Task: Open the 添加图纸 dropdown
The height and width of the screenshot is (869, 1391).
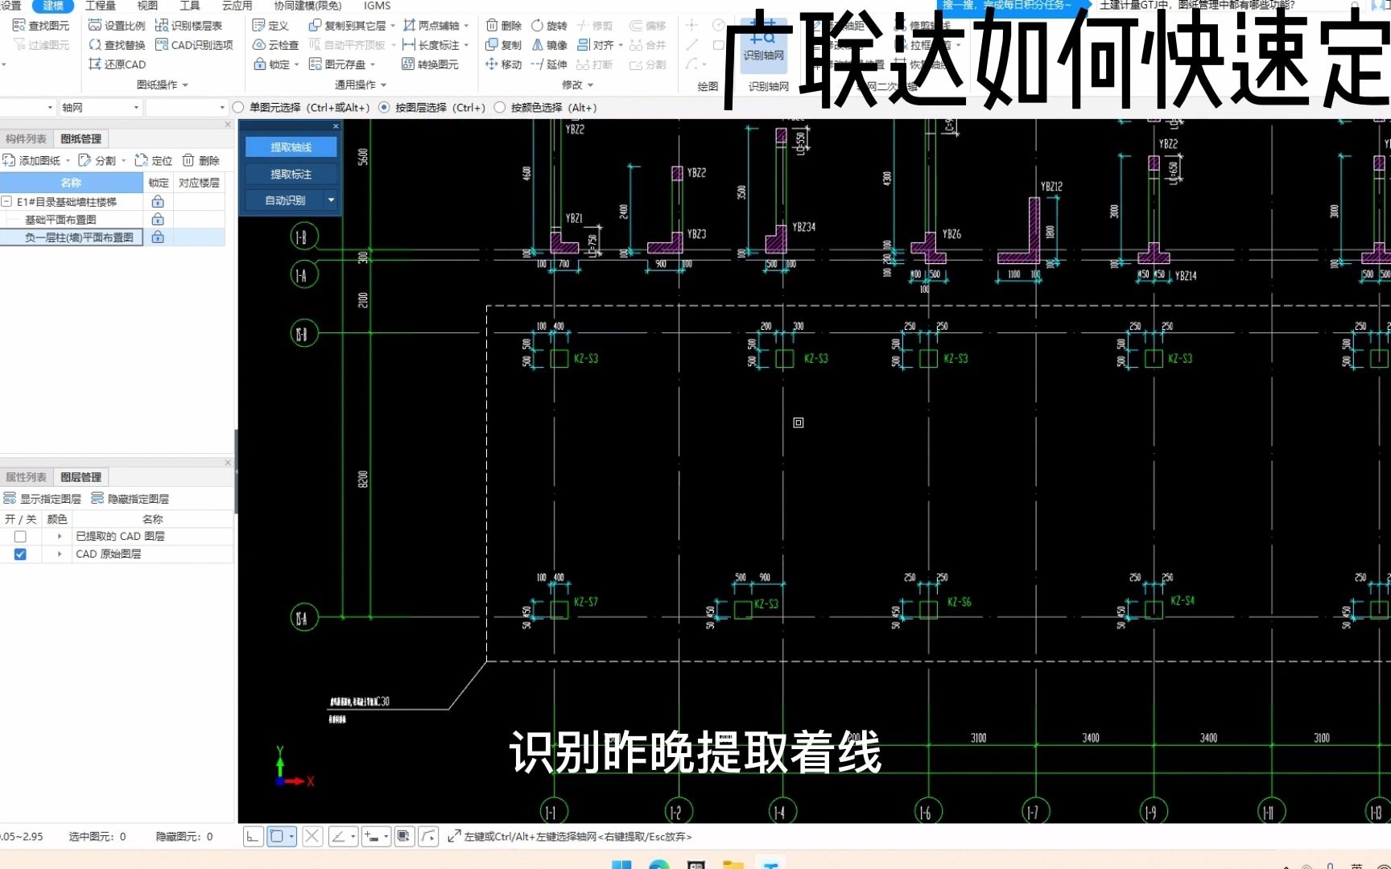Action: pyautogui.click(x=68, y=160)
